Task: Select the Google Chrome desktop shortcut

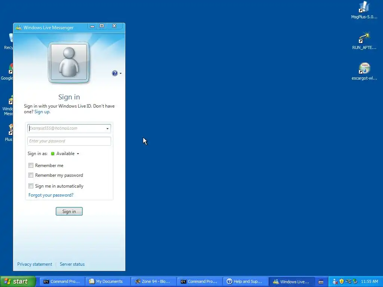Action: tap(7, 72)
